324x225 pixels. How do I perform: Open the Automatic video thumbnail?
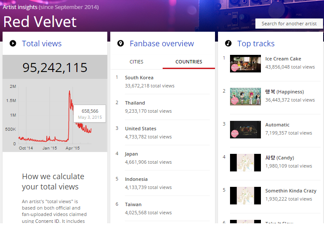245,129
